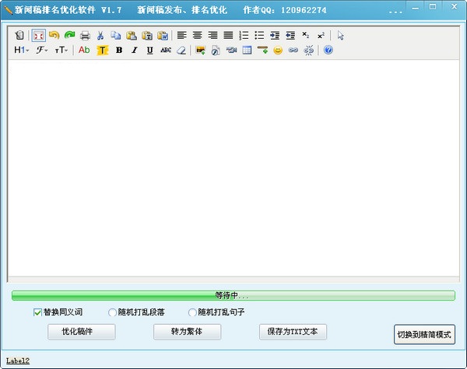Click the new document icon
The width and height of the screenshot is (467, 369).
[19, 36]
